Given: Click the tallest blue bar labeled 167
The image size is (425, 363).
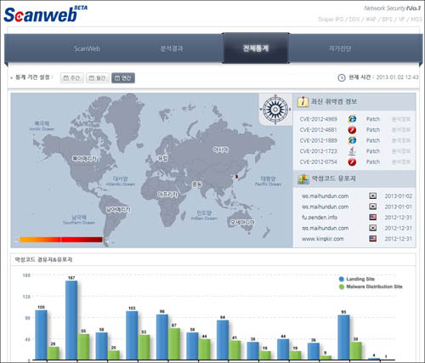Looking at the screenshot, I should 71,320.
